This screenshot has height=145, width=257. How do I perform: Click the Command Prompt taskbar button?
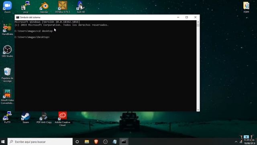point(124,141)
